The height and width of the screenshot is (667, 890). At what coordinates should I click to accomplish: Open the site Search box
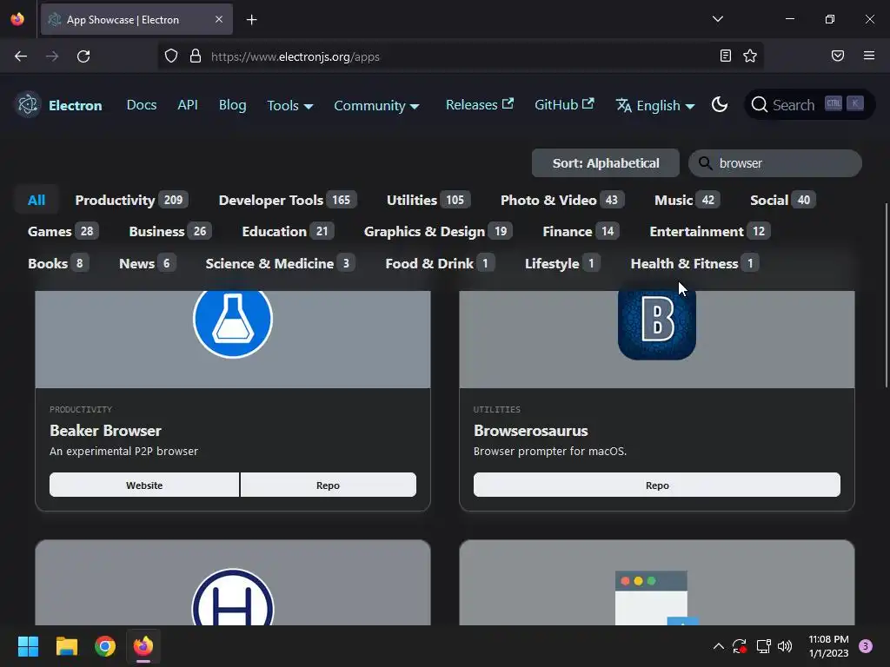pos(809,105)
